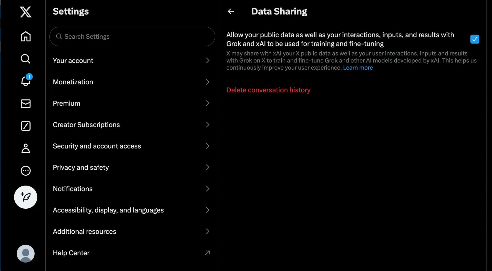The width and height of the screenshot is (492, 271).
Task: Click Delete conversation history
Action: pyautogui.click(x=268, y=90)
